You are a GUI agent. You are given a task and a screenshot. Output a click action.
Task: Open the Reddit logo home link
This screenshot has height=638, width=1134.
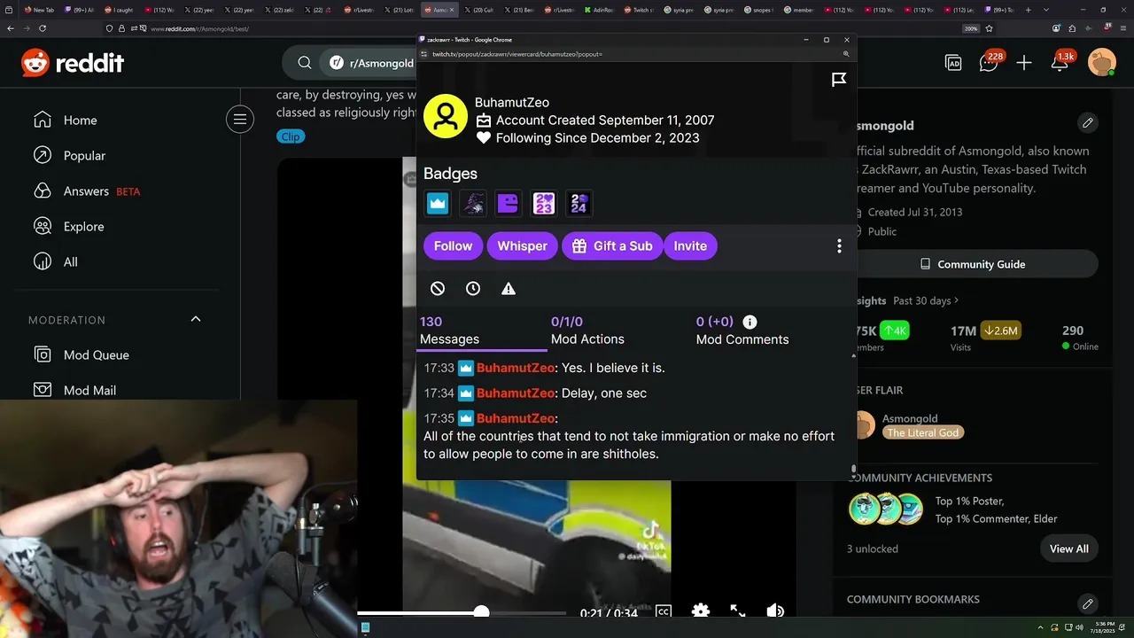coord(73,63)
